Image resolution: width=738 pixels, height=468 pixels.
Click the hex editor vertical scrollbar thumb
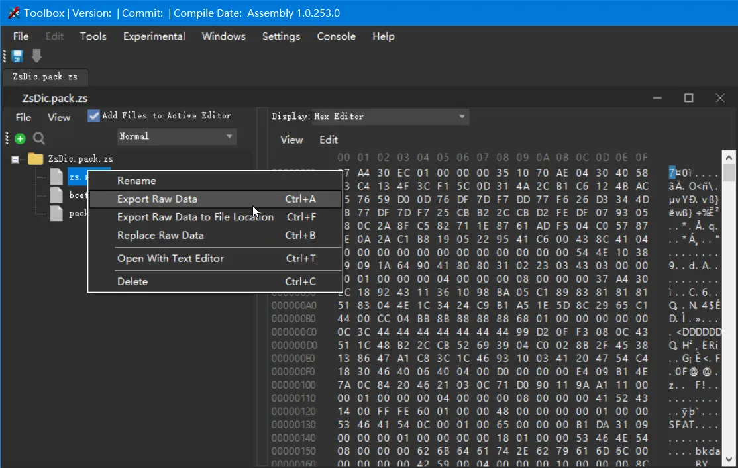click(729, 172)
